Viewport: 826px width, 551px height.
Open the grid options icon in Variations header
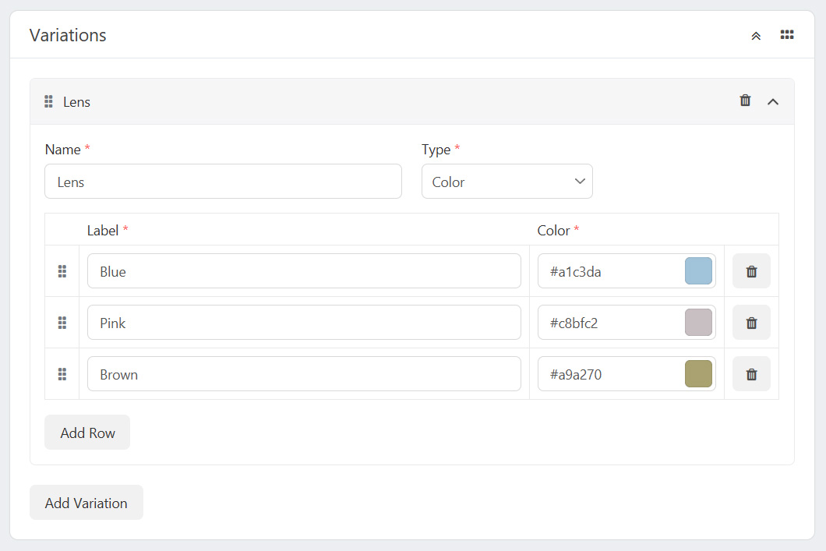click(787, 35)
